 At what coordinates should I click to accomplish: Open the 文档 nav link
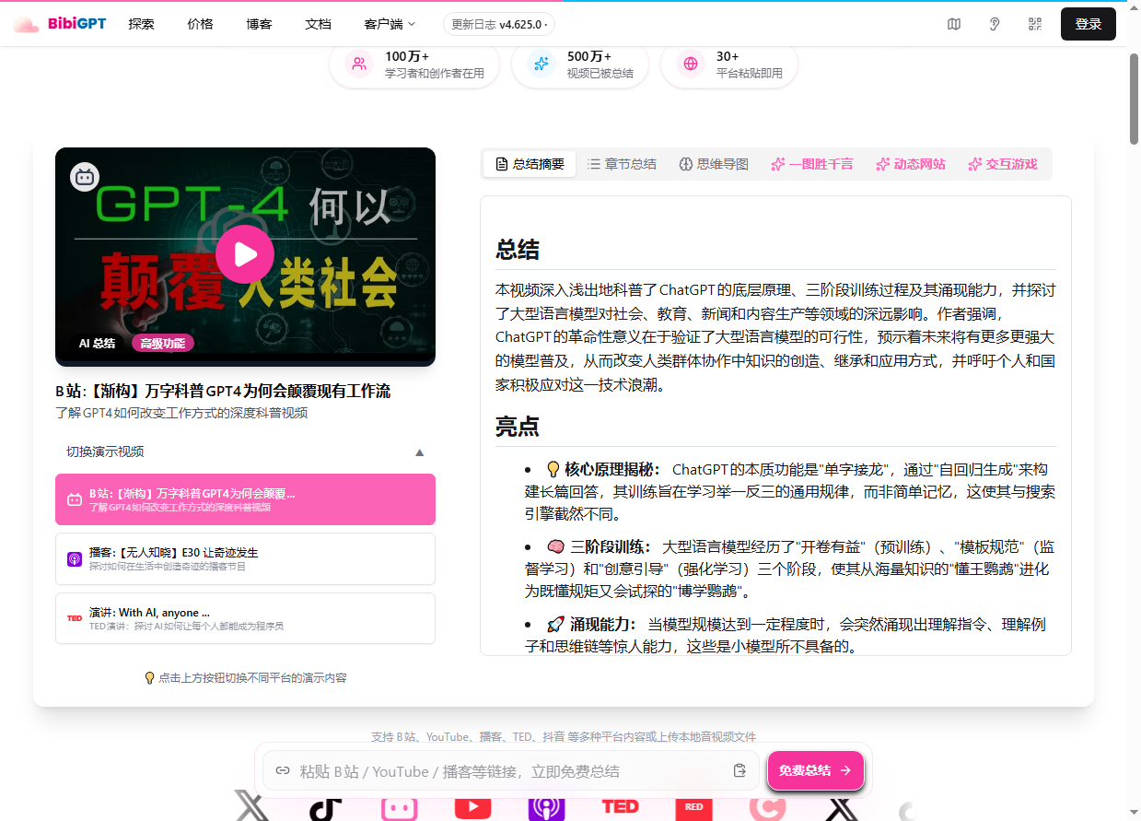[318, 24]
